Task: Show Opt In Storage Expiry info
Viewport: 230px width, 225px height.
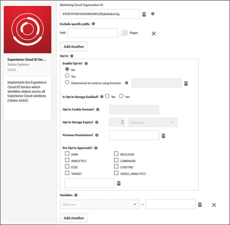Action: (97, 122)
